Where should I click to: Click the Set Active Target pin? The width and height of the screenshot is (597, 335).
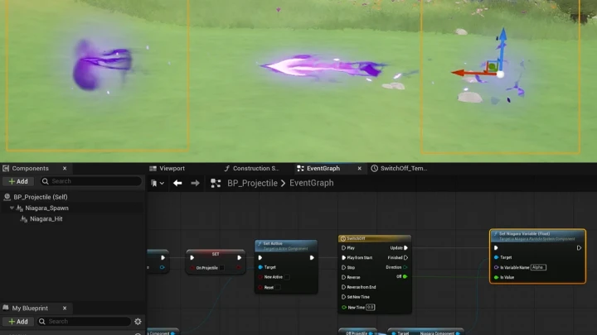click(260, 267)
